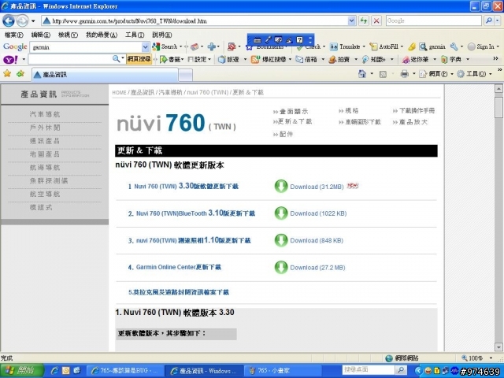Open the recent pages dropdown arrow
504x378 pixels.
33,21
